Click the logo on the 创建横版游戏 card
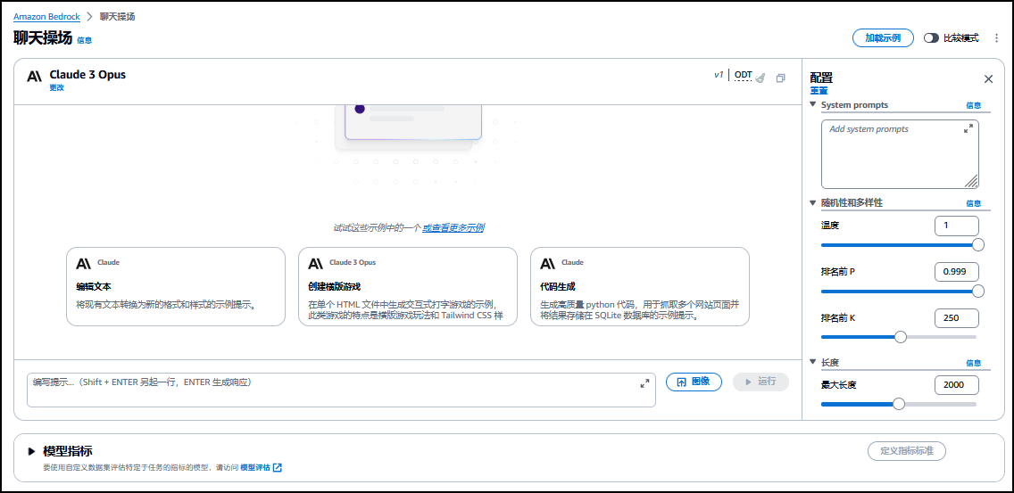 [x=316, y=263]
